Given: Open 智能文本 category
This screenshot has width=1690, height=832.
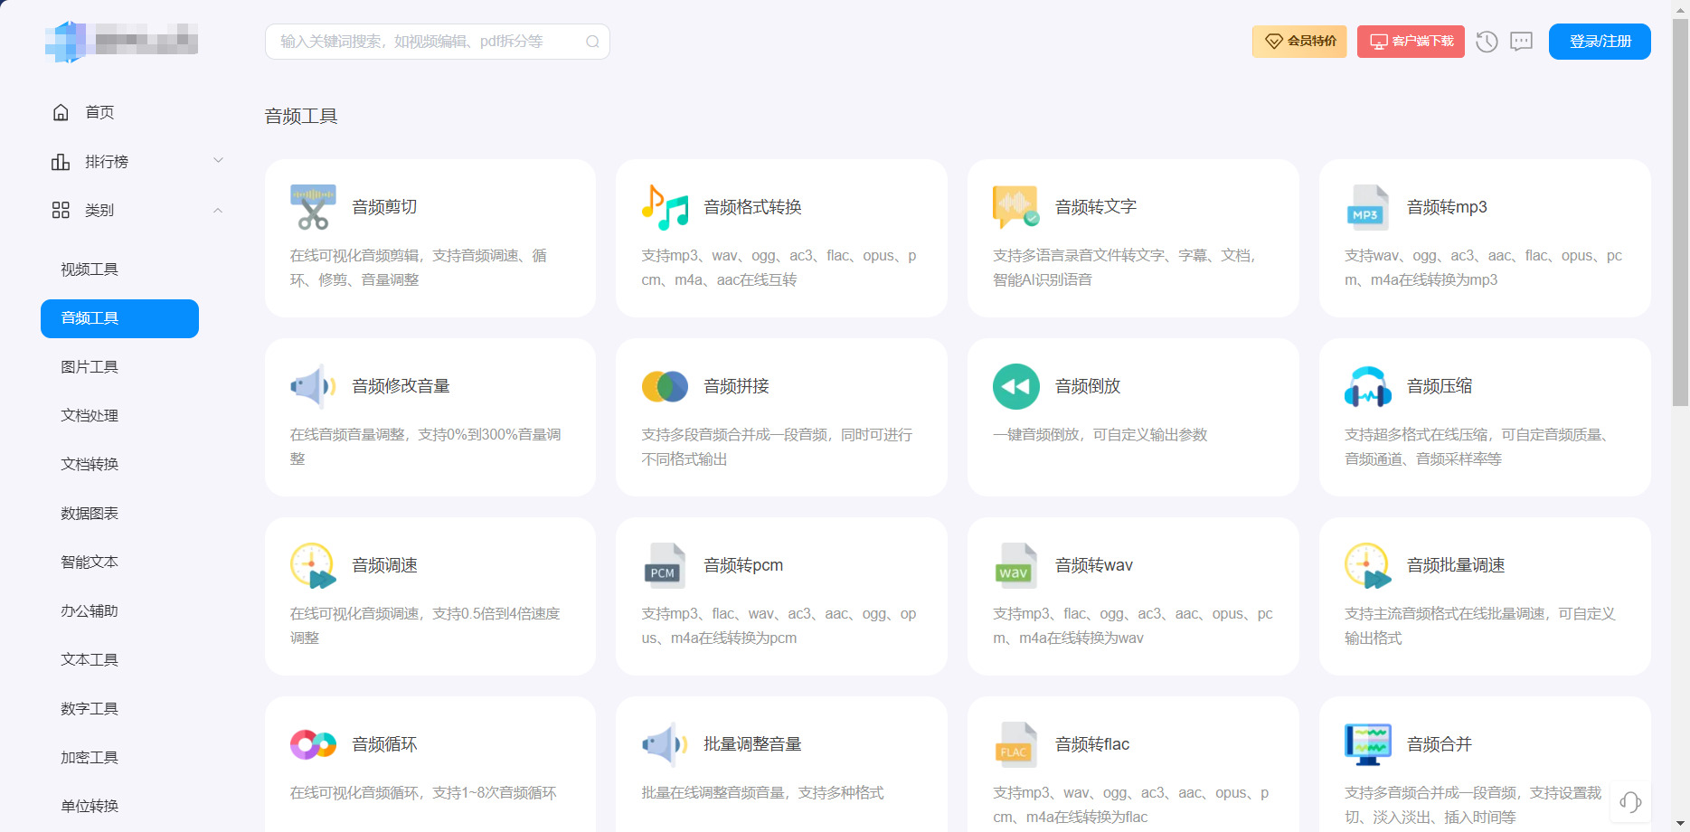Looking at the screenshot, I should [x=90, y=563].
